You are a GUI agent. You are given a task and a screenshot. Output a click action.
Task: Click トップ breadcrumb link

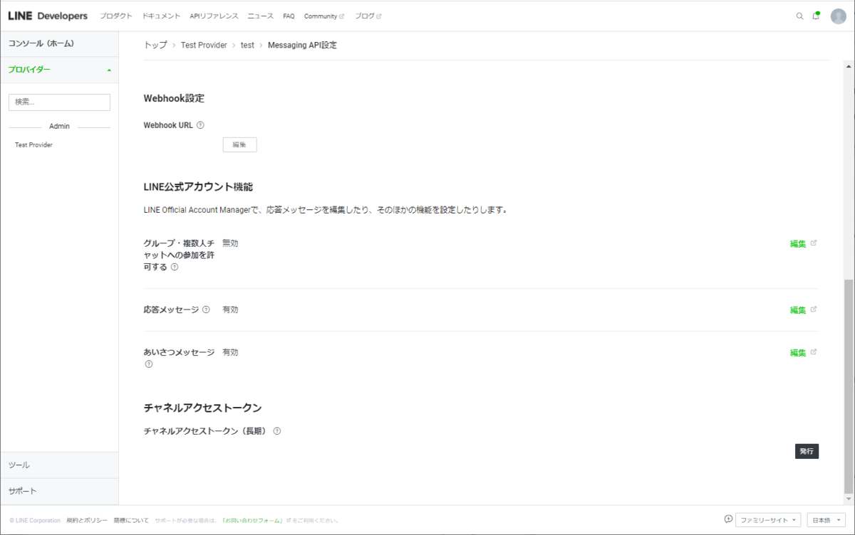[155, 45]
